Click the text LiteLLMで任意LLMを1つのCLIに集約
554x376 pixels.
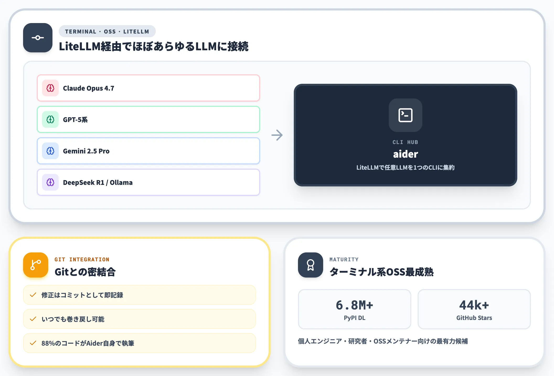tap(405, 168)
